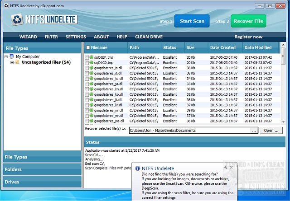Sort by Date Created column header

225,47
